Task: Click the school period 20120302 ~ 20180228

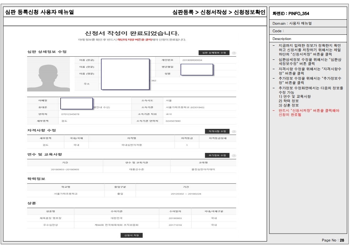Action: (186, 194)
